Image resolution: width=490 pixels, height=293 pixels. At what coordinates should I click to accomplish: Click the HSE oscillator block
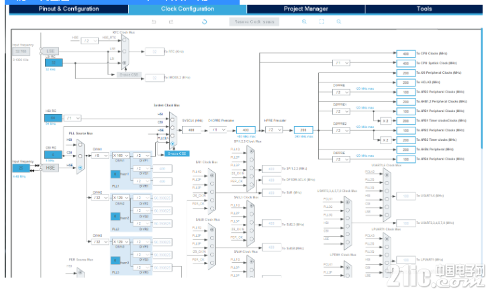[x=50, y=168]
